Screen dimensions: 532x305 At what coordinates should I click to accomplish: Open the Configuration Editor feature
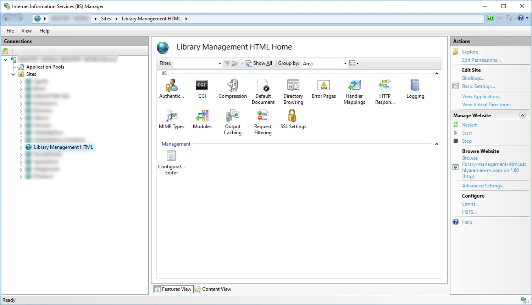172,163
